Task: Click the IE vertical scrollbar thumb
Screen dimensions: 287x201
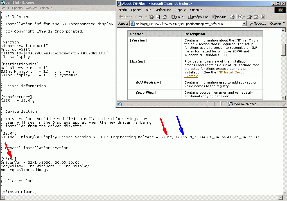Action: [x=283, y=50]
